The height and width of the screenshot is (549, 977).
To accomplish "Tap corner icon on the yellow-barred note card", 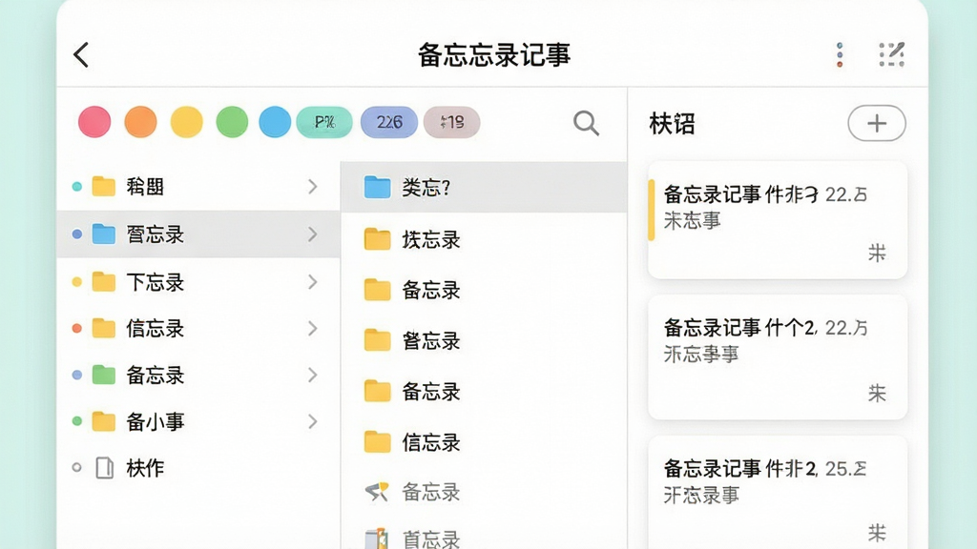I will pos(877,253).
